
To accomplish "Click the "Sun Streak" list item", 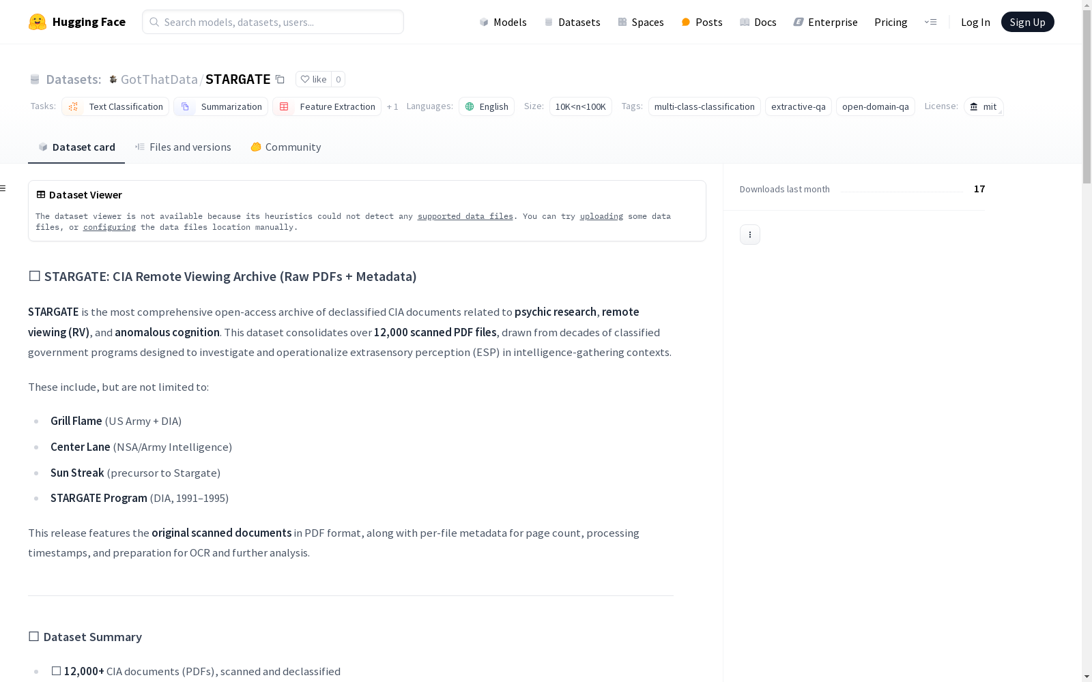I will tap(135, 473).
